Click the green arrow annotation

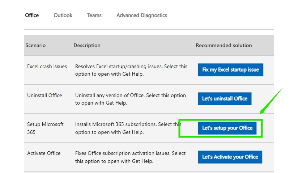(271, 101)
